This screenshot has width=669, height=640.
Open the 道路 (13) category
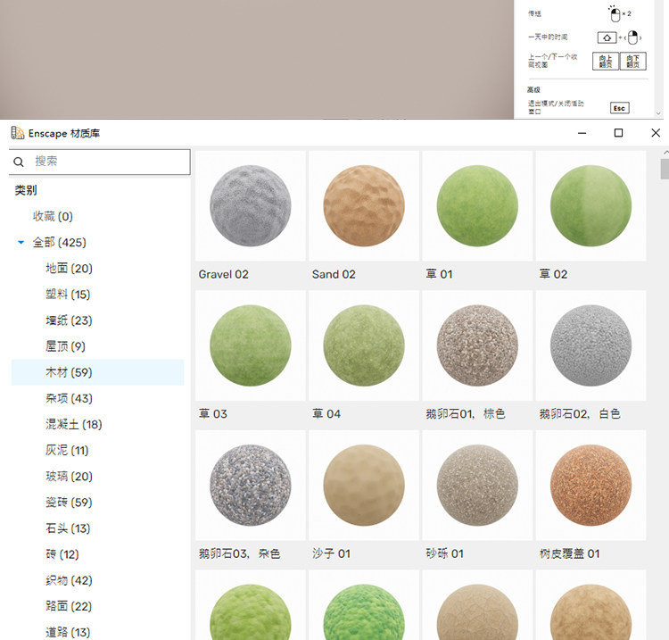click(x=68, y=632)
